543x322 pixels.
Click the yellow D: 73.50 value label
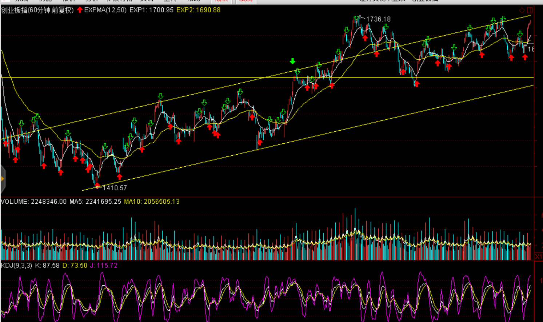coord(75,266)
